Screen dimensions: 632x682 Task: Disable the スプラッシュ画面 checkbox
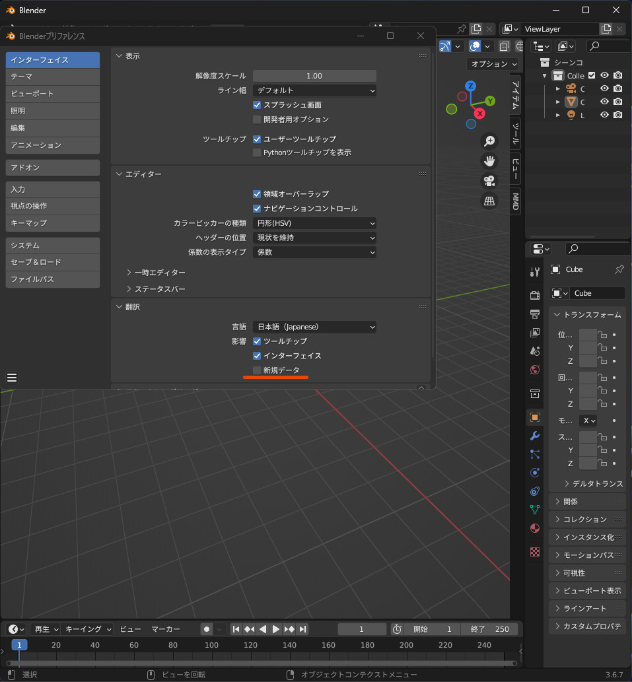pos(258,105)
